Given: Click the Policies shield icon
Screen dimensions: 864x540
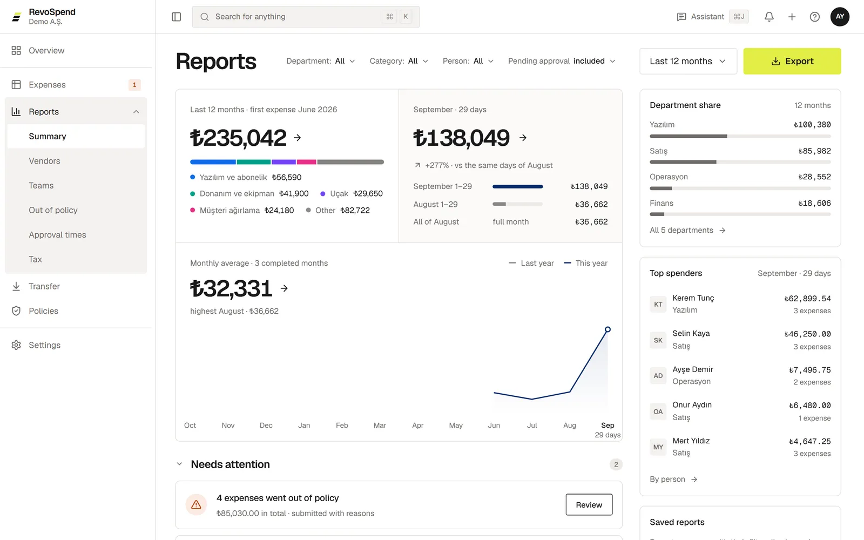Looking at the screenshot, I should point(16,311).
